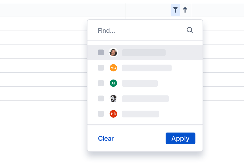The image size is (244, 166).
Task: Click the Apply button
Action: click(x=180, y=138)
